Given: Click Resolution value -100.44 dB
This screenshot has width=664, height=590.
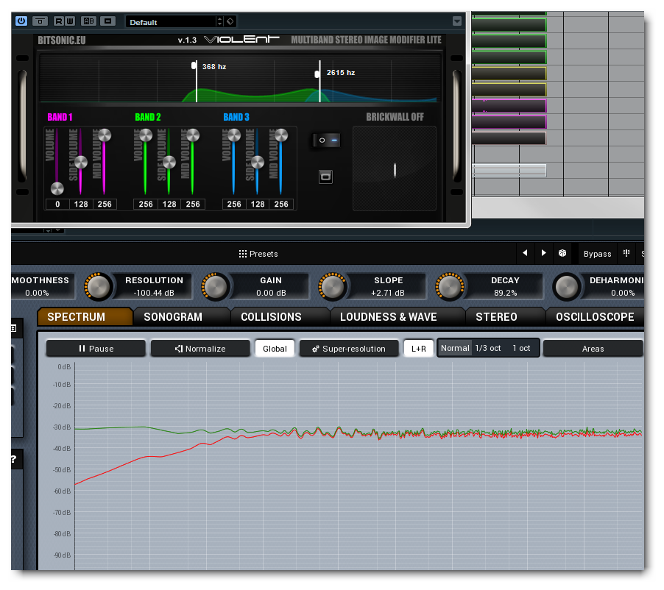Looking at the screenshot, I should point(154,293).
